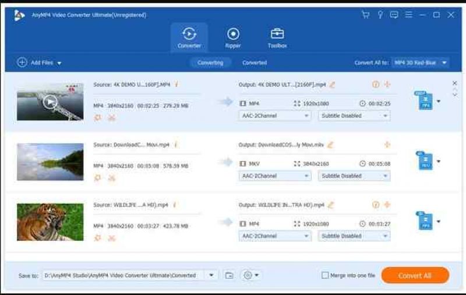This screenshot has height=295, width=466.
Task: Open the shopping cart purchase icon
Action: [x=366, y=15]
